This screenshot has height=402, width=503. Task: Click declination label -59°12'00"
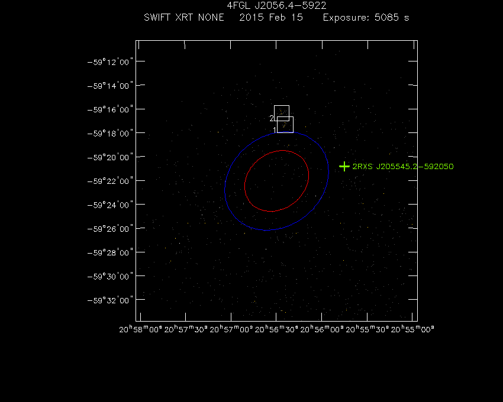click(110, 61)
